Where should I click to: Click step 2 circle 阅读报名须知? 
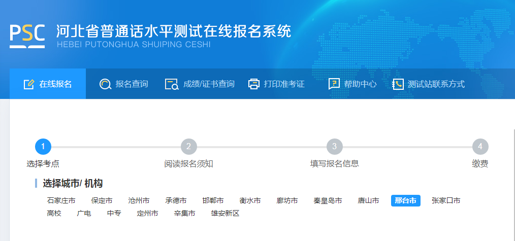pos(189,147)
